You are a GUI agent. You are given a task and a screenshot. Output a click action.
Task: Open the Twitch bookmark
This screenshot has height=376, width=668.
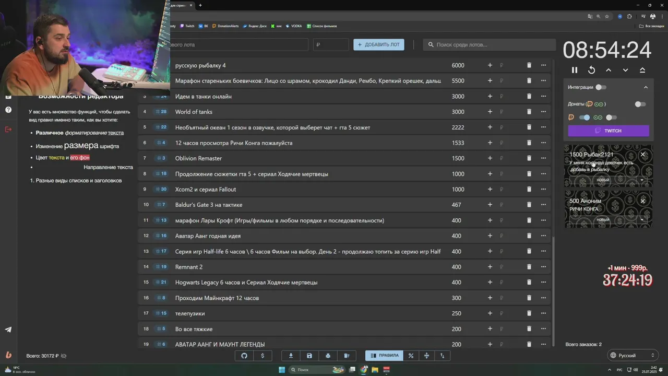[x=187, y=26]
